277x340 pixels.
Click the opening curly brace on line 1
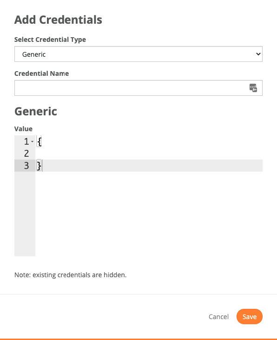click(x=39, y=141)
